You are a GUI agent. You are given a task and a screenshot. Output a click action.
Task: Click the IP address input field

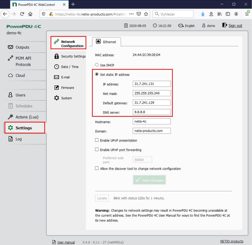pos(151,84)
